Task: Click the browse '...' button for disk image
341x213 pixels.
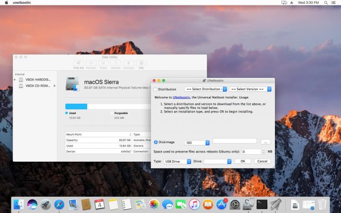Action: point(266,142)
